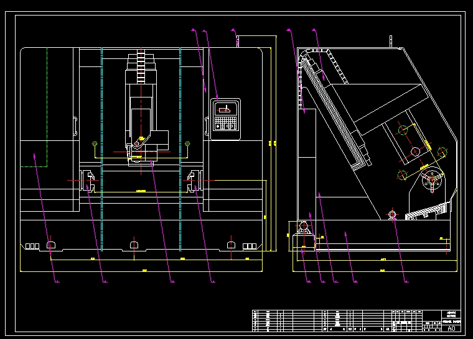Screen dimensions: 473x339
Task: Click the red-centered circle at side view bottom
Action: coord(392,214)
